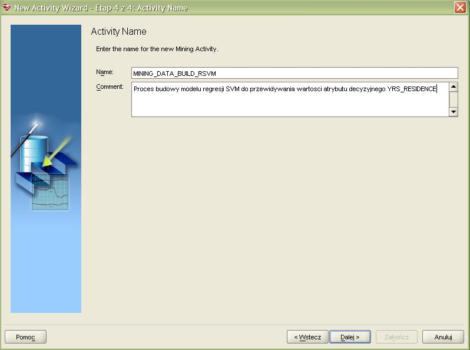The image size is (470, 350).
Task: Cancel the wizard with Anuluj
Action: [443, 337]
